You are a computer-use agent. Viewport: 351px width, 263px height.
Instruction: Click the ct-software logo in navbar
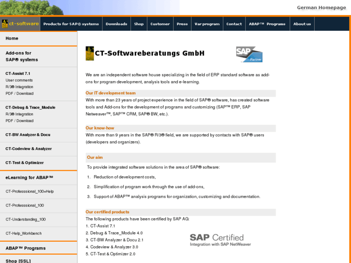(20, 24)
